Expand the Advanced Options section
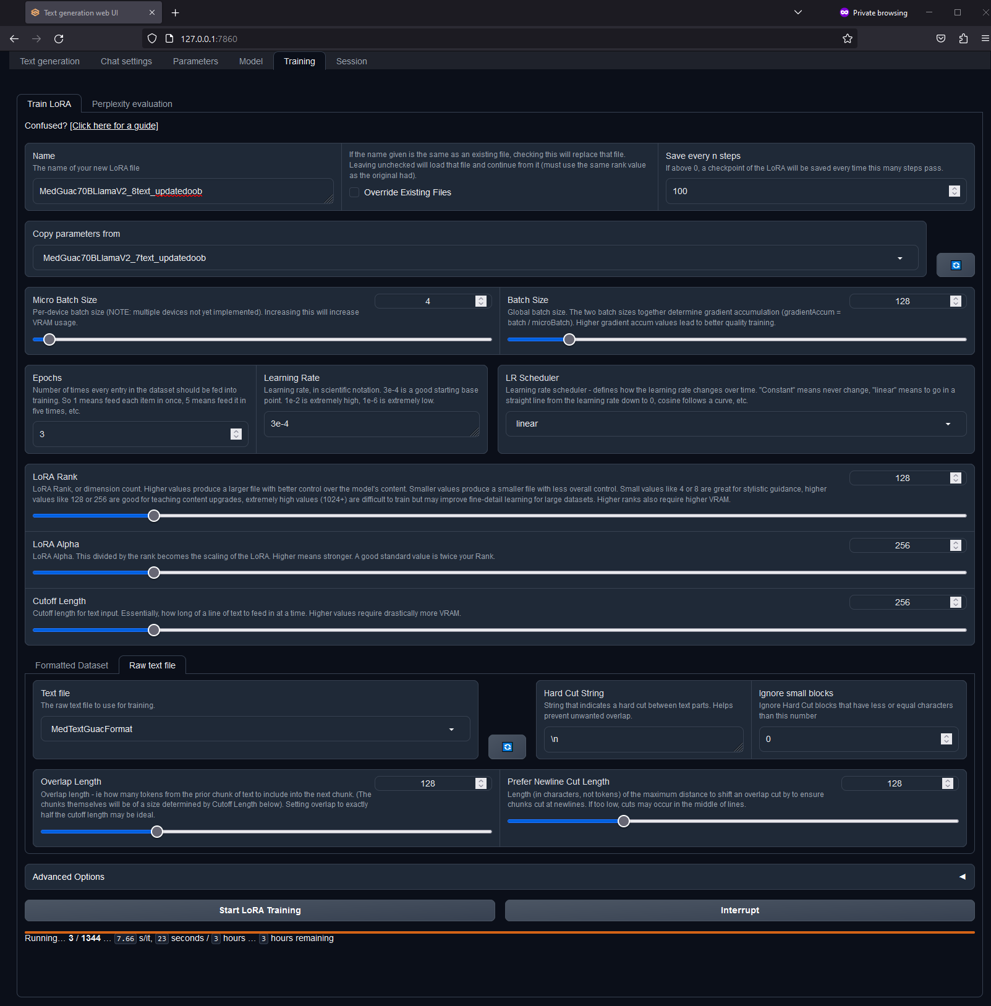The image size is (991, 1006). point(499,877)
